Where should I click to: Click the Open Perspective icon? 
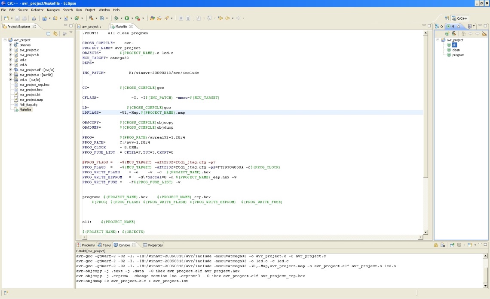tap(447, 18)
